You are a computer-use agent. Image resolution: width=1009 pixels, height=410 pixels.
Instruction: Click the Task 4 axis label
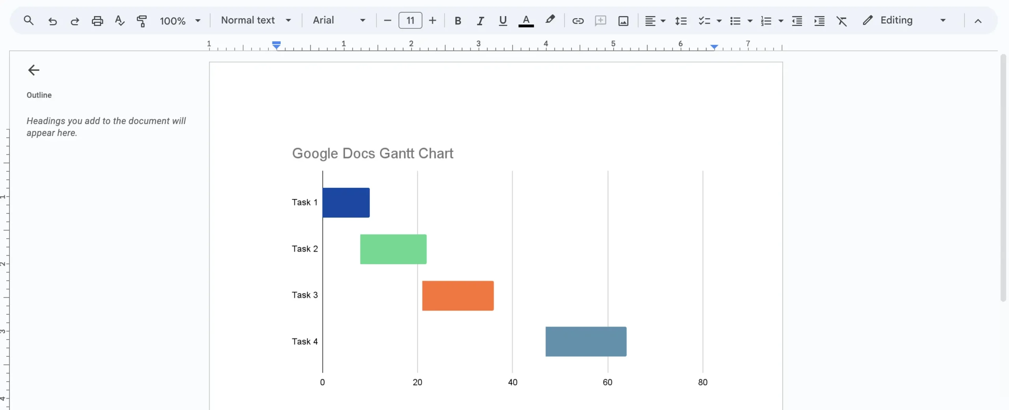[305, 341]
